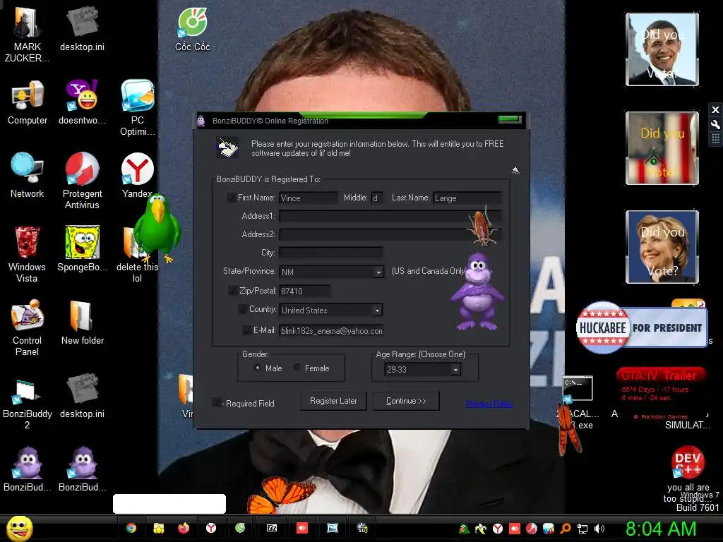Expand the State/Province dropdown
723x542 pixels.
378,272
